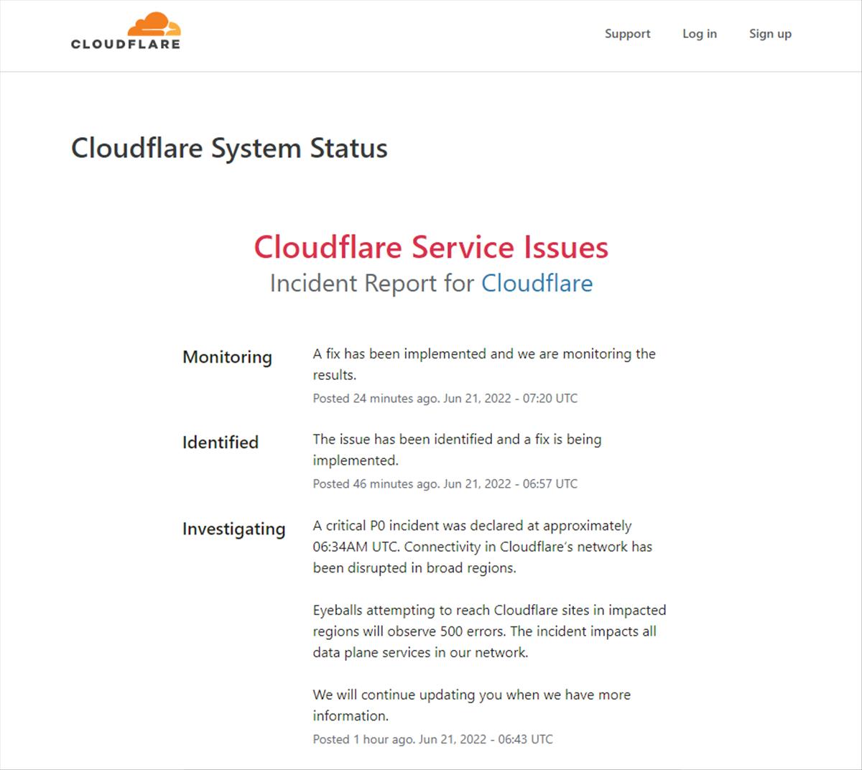The height and width of the screenshot is (770, 862).
Task: Click the Log in link
Action: [700, 34]
